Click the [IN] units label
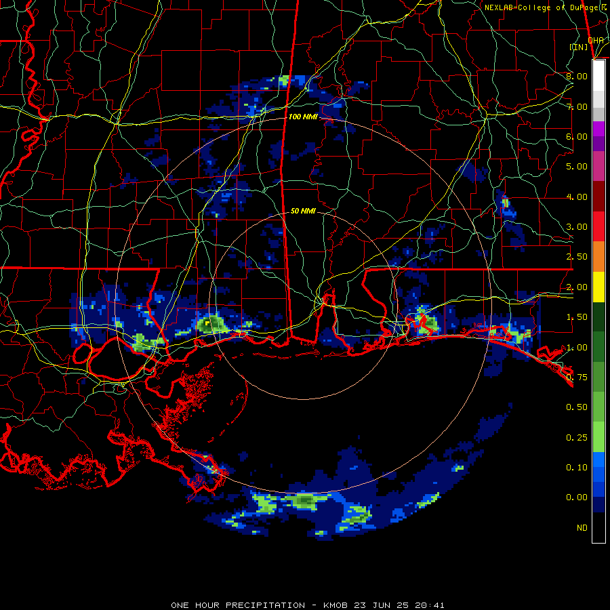Image resolution: width=610 pixels, height=610 pixels. pos(579,47)
